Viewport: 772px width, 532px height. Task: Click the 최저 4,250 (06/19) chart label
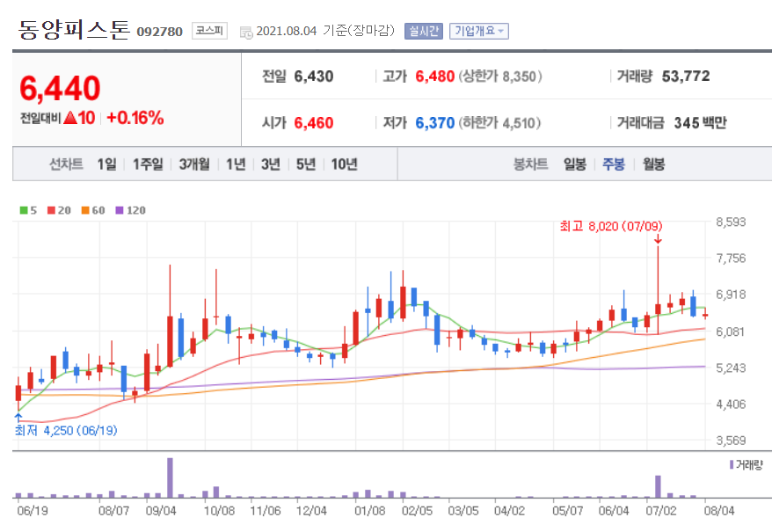pos(66,431)
